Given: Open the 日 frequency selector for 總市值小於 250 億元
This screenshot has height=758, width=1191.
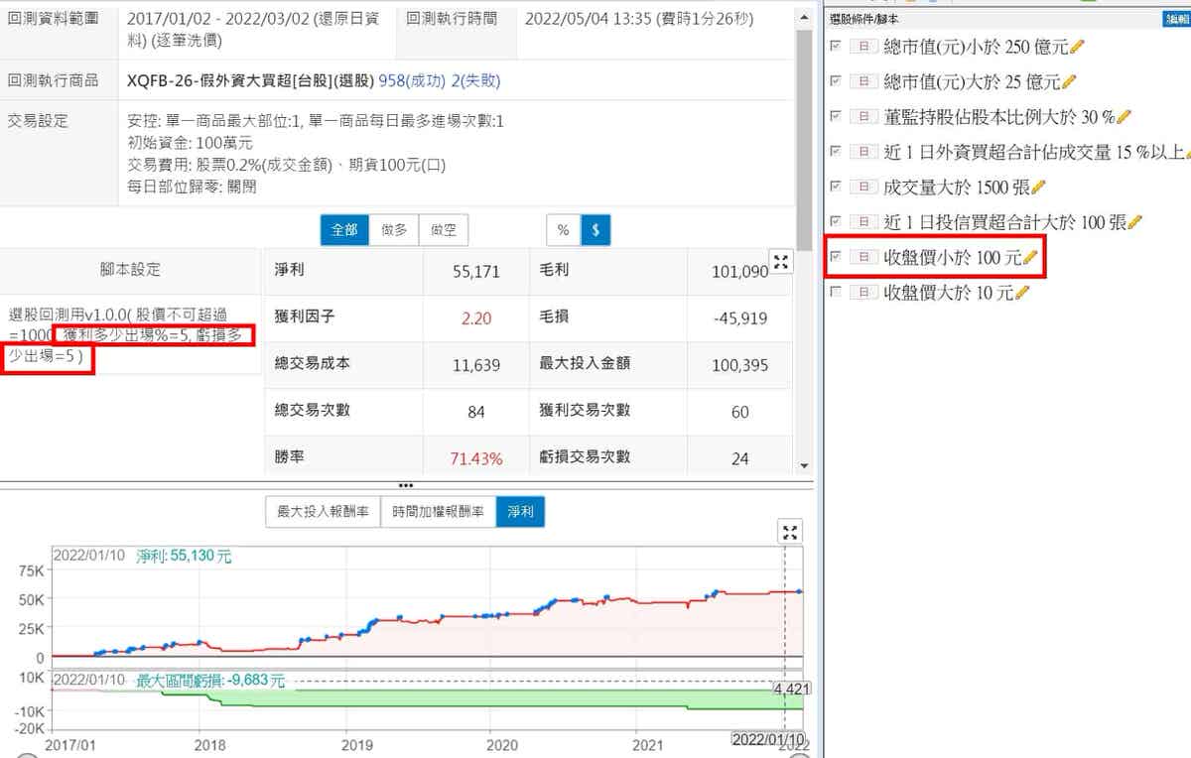Looking at the screenshot, I should click(863, 47).
